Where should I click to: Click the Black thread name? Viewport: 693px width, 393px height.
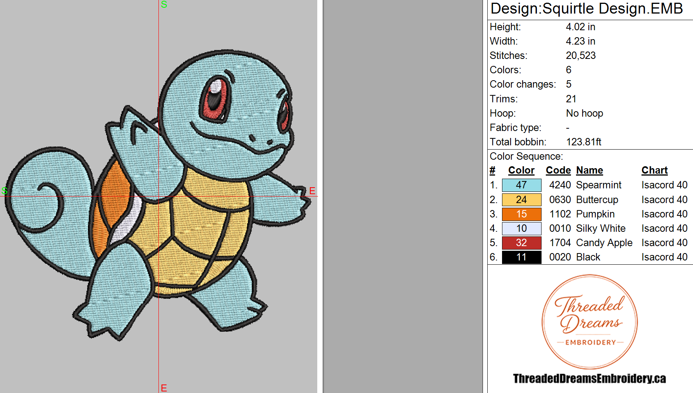pyautogui.click(x=588, y=257)
